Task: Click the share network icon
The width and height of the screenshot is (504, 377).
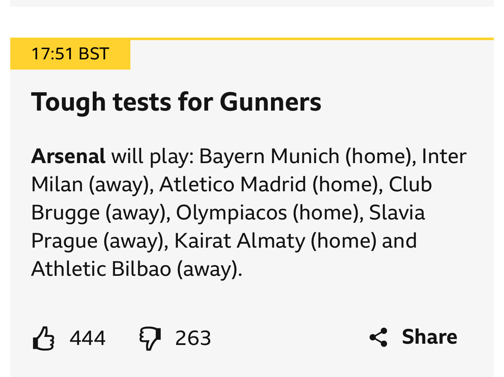Action: point(378,337)
